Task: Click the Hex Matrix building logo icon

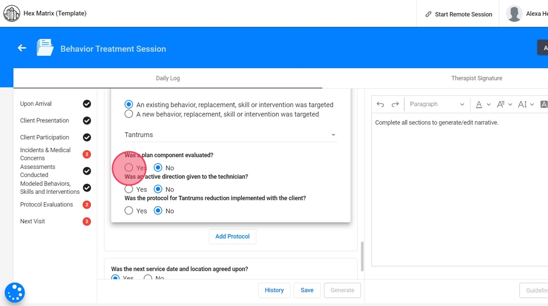Action: click(x=12, y=14)
